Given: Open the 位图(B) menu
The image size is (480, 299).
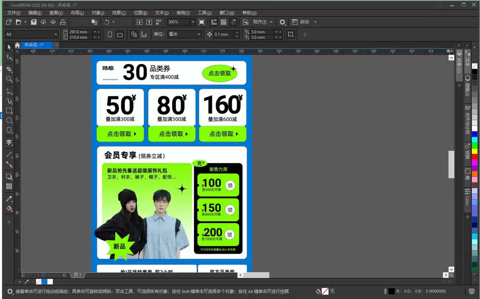Looking at the screenshot, I should pos(140,13).
